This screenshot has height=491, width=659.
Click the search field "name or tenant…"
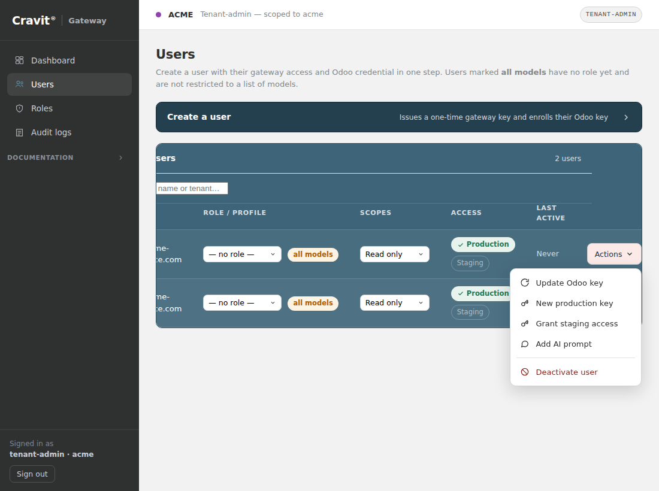pyautogui.click(x=192, y=189)
